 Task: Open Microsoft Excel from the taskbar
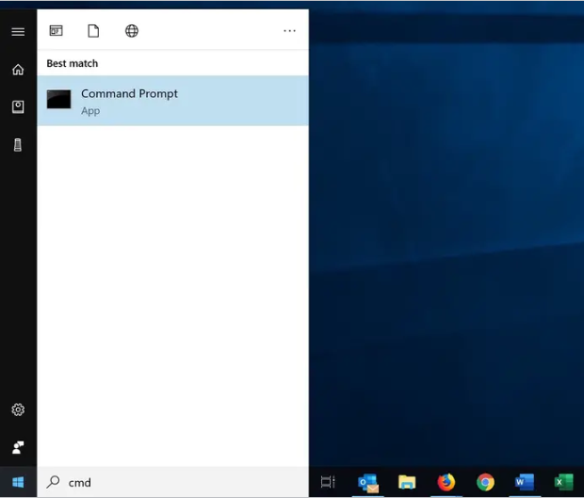tap(564, 482)
